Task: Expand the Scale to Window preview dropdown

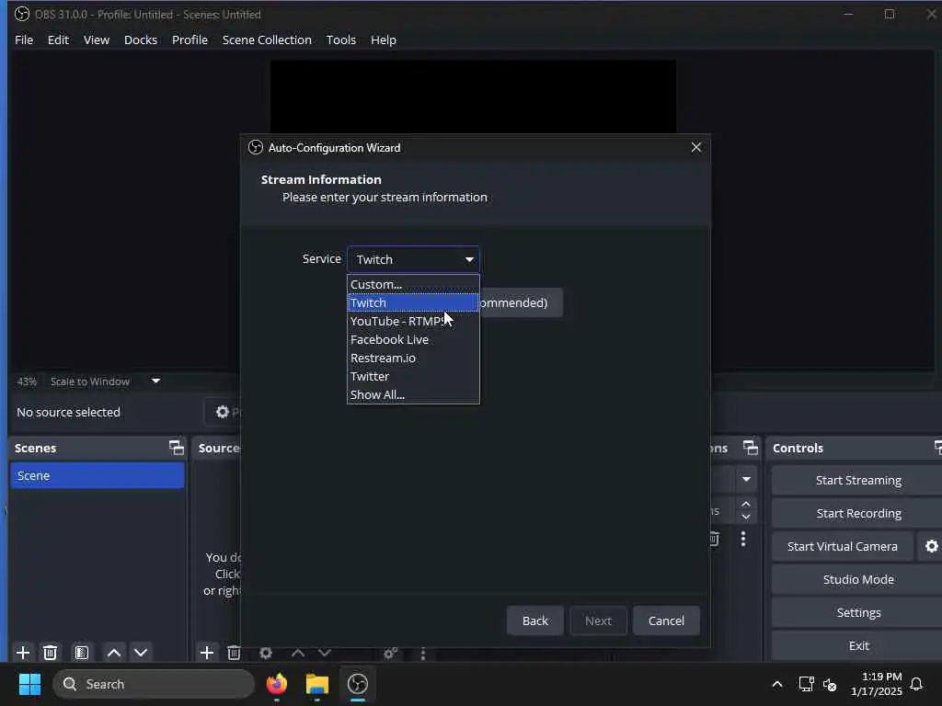Action: click(x=155, y=381)
